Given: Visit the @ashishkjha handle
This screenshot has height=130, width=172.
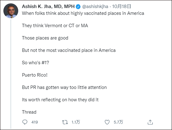Looking at the screenshot, I should [95, 6].
